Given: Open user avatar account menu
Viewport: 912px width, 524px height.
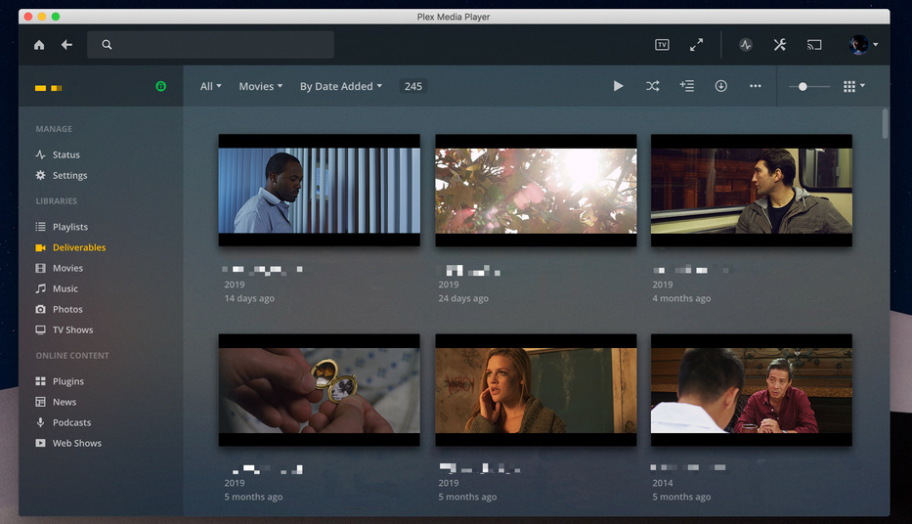Looking at the screenshot, I should (x=863, y=45).
